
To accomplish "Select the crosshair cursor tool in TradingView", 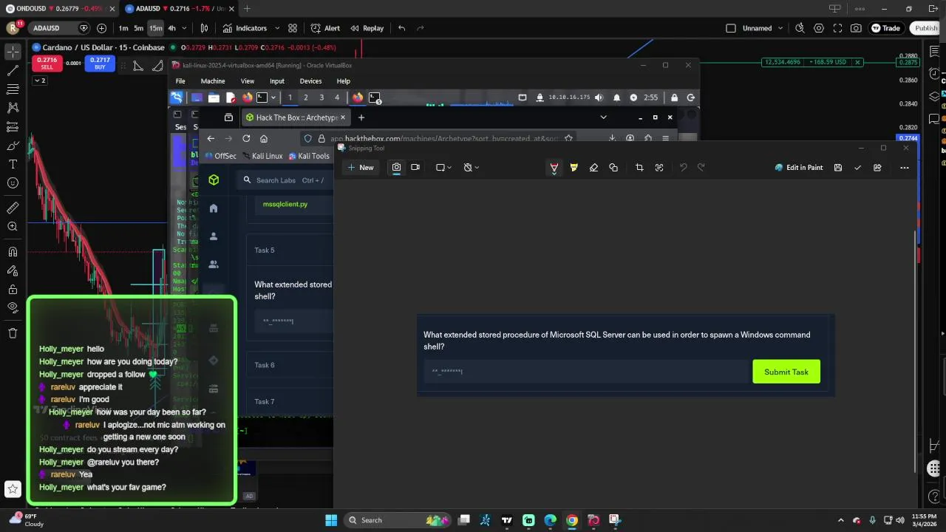I will pos(13,52).
